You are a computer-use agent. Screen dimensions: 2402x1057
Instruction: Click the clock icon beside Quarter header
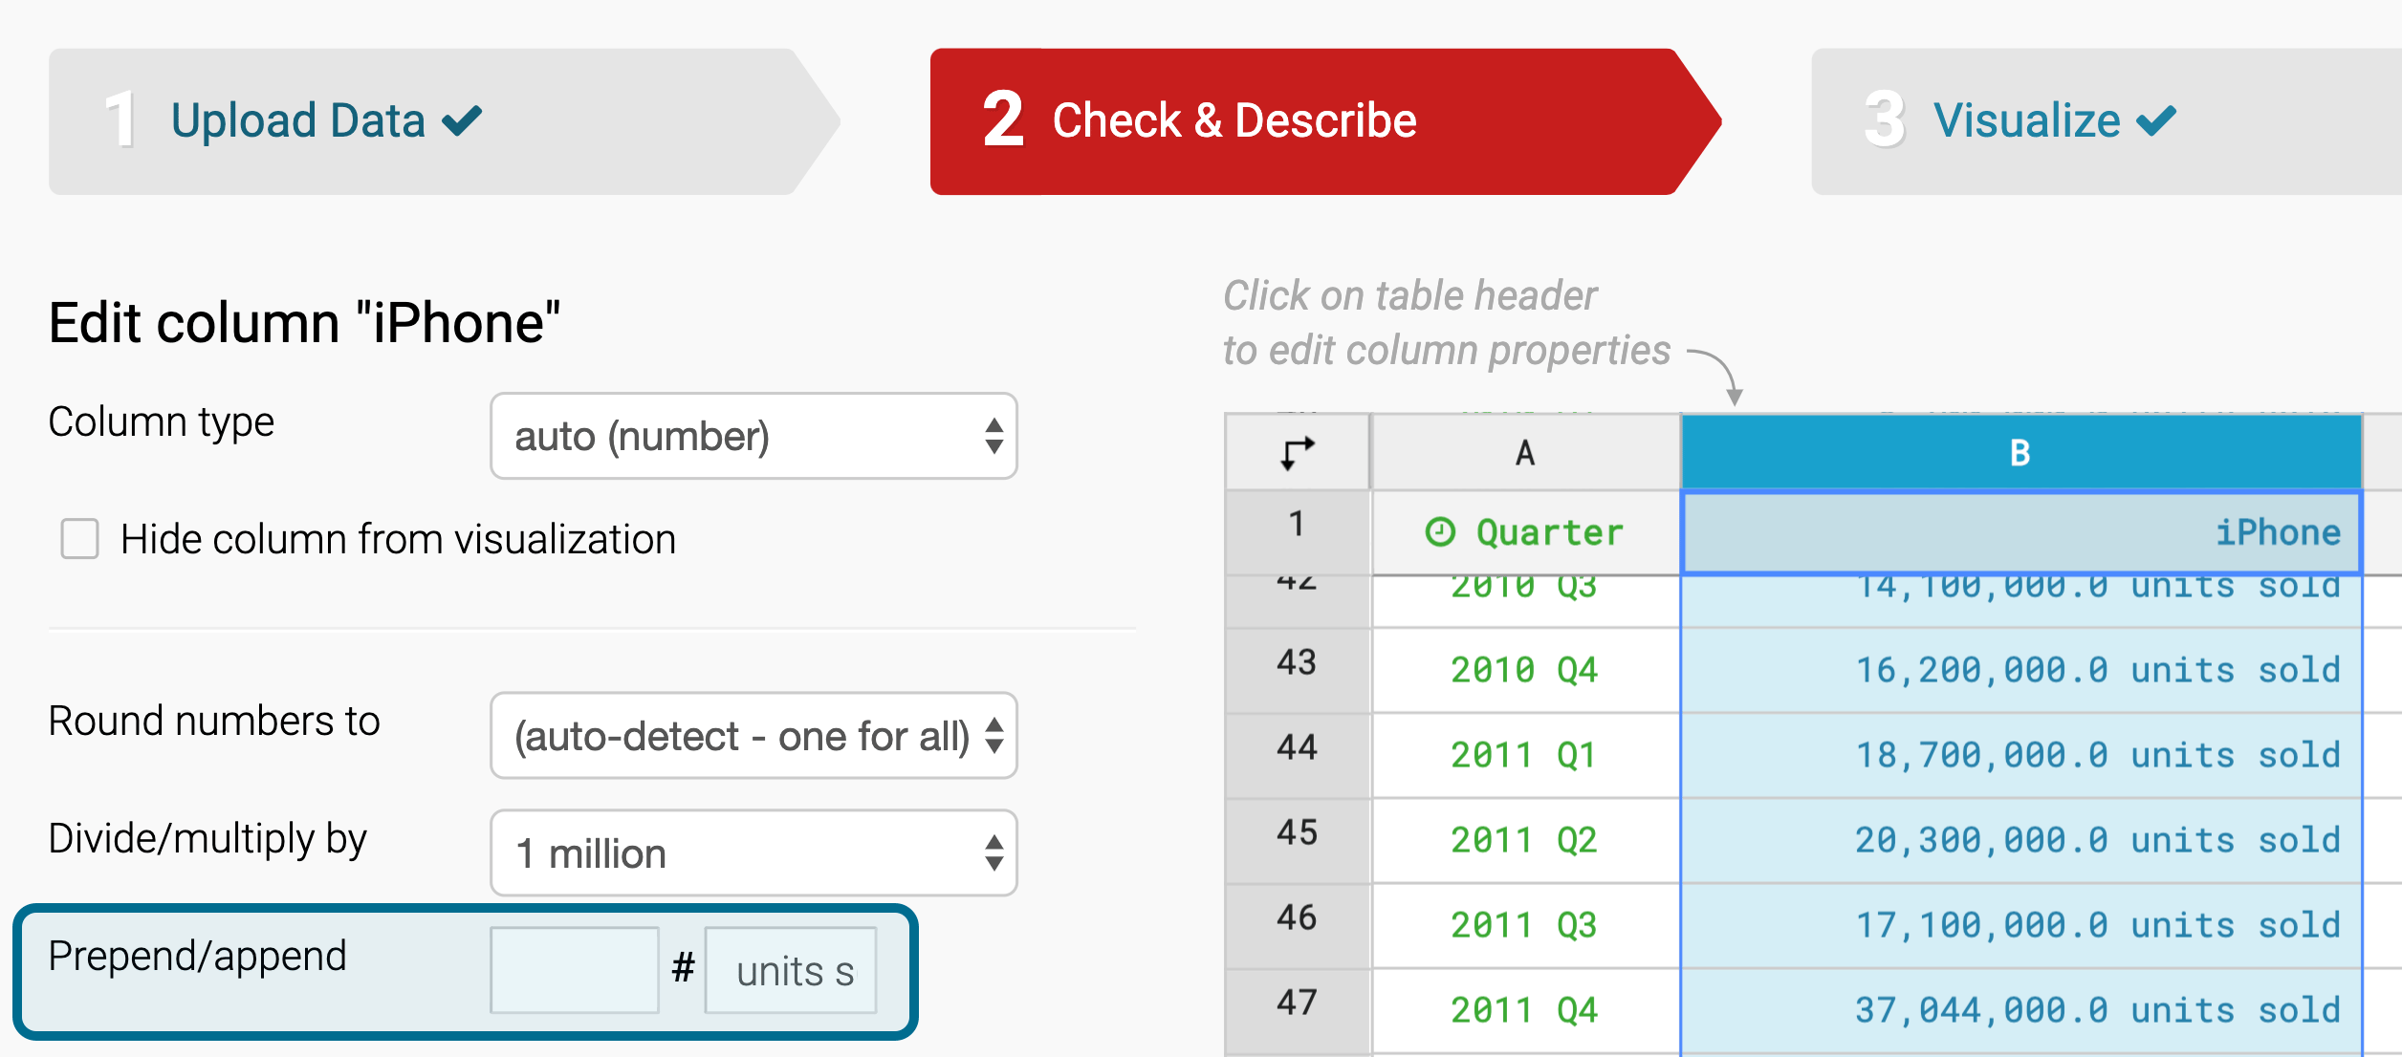[1440, 531]
